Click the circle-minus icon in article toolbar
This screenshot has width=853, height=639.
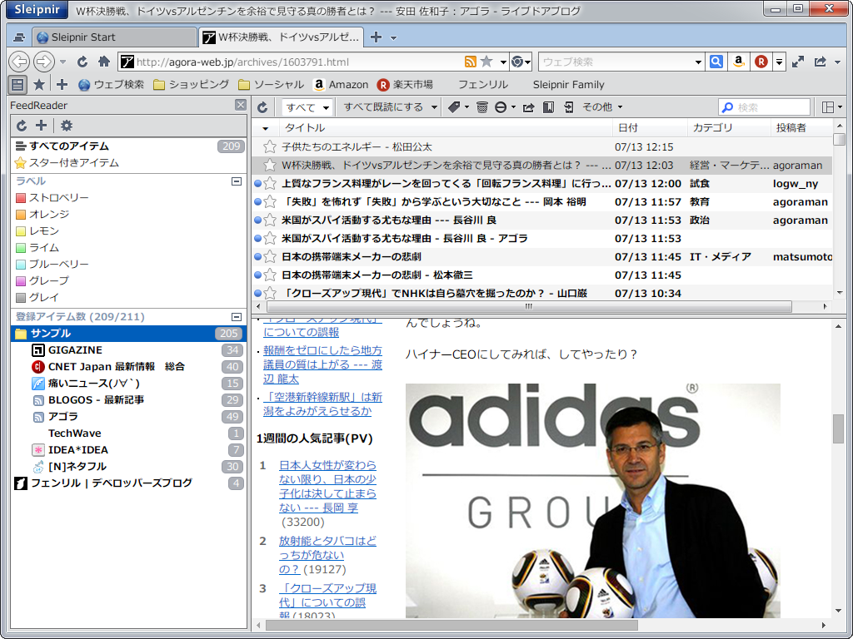point(501,107)
